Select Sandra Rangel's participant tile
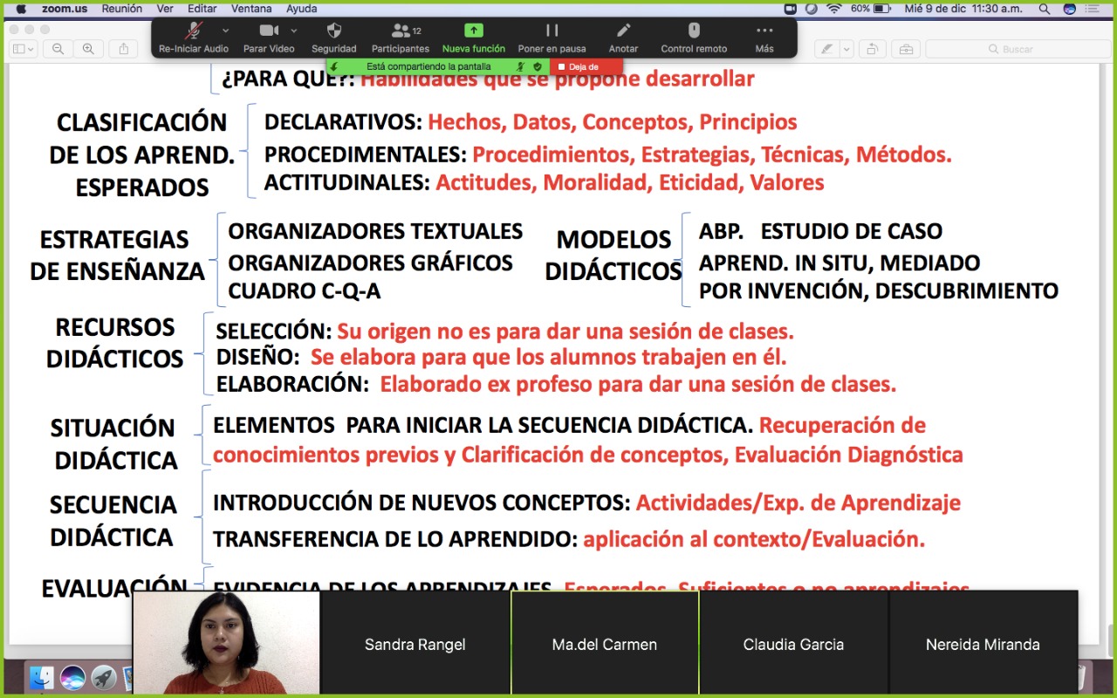Viewport: 1117px width, 698px height. pos(415,645)
